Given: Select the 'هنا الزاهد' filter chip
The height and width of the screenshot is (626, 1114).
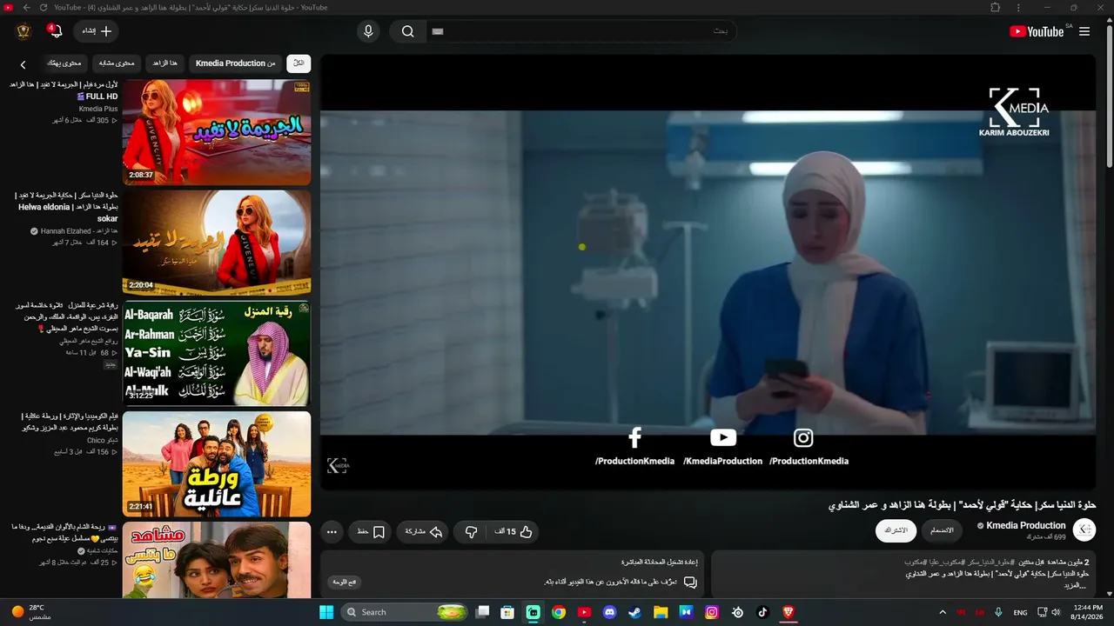Looking at the screenshot, I should (x=164, y=63).
